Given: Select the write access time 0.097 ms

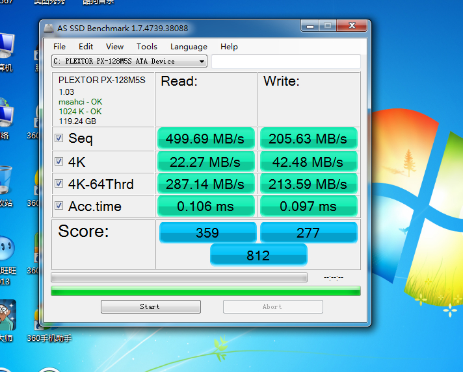Looking at the screenshot, I should pos(309,206).
